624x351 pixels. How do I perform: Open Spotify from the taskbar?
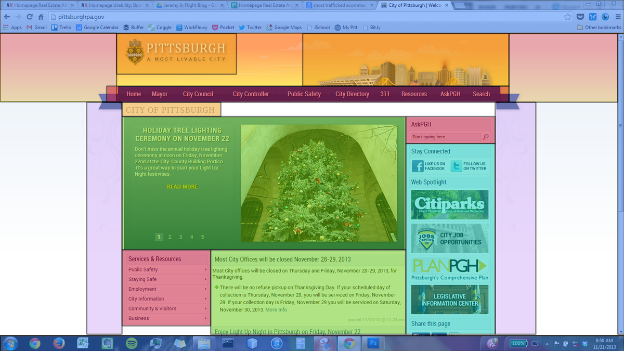click(132, 343)
